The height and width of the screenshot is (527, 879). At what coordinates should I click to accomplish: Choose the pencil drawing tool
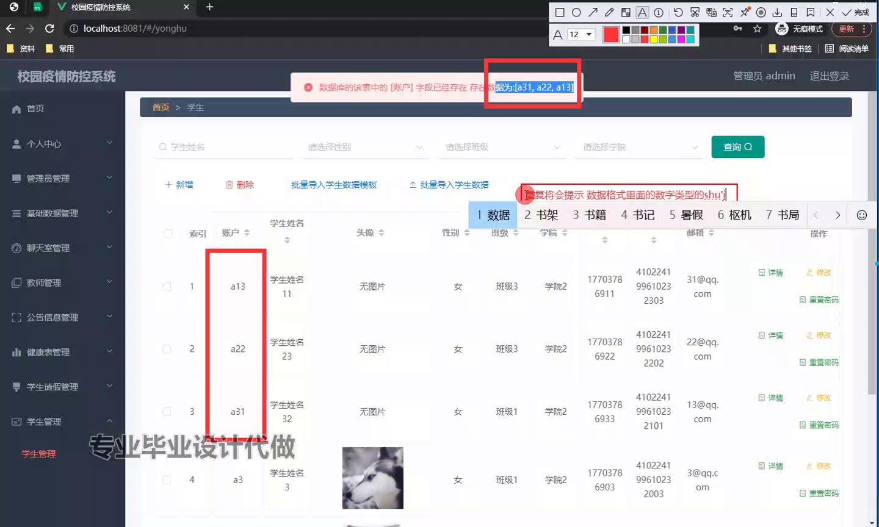click(x=609, y=12)
